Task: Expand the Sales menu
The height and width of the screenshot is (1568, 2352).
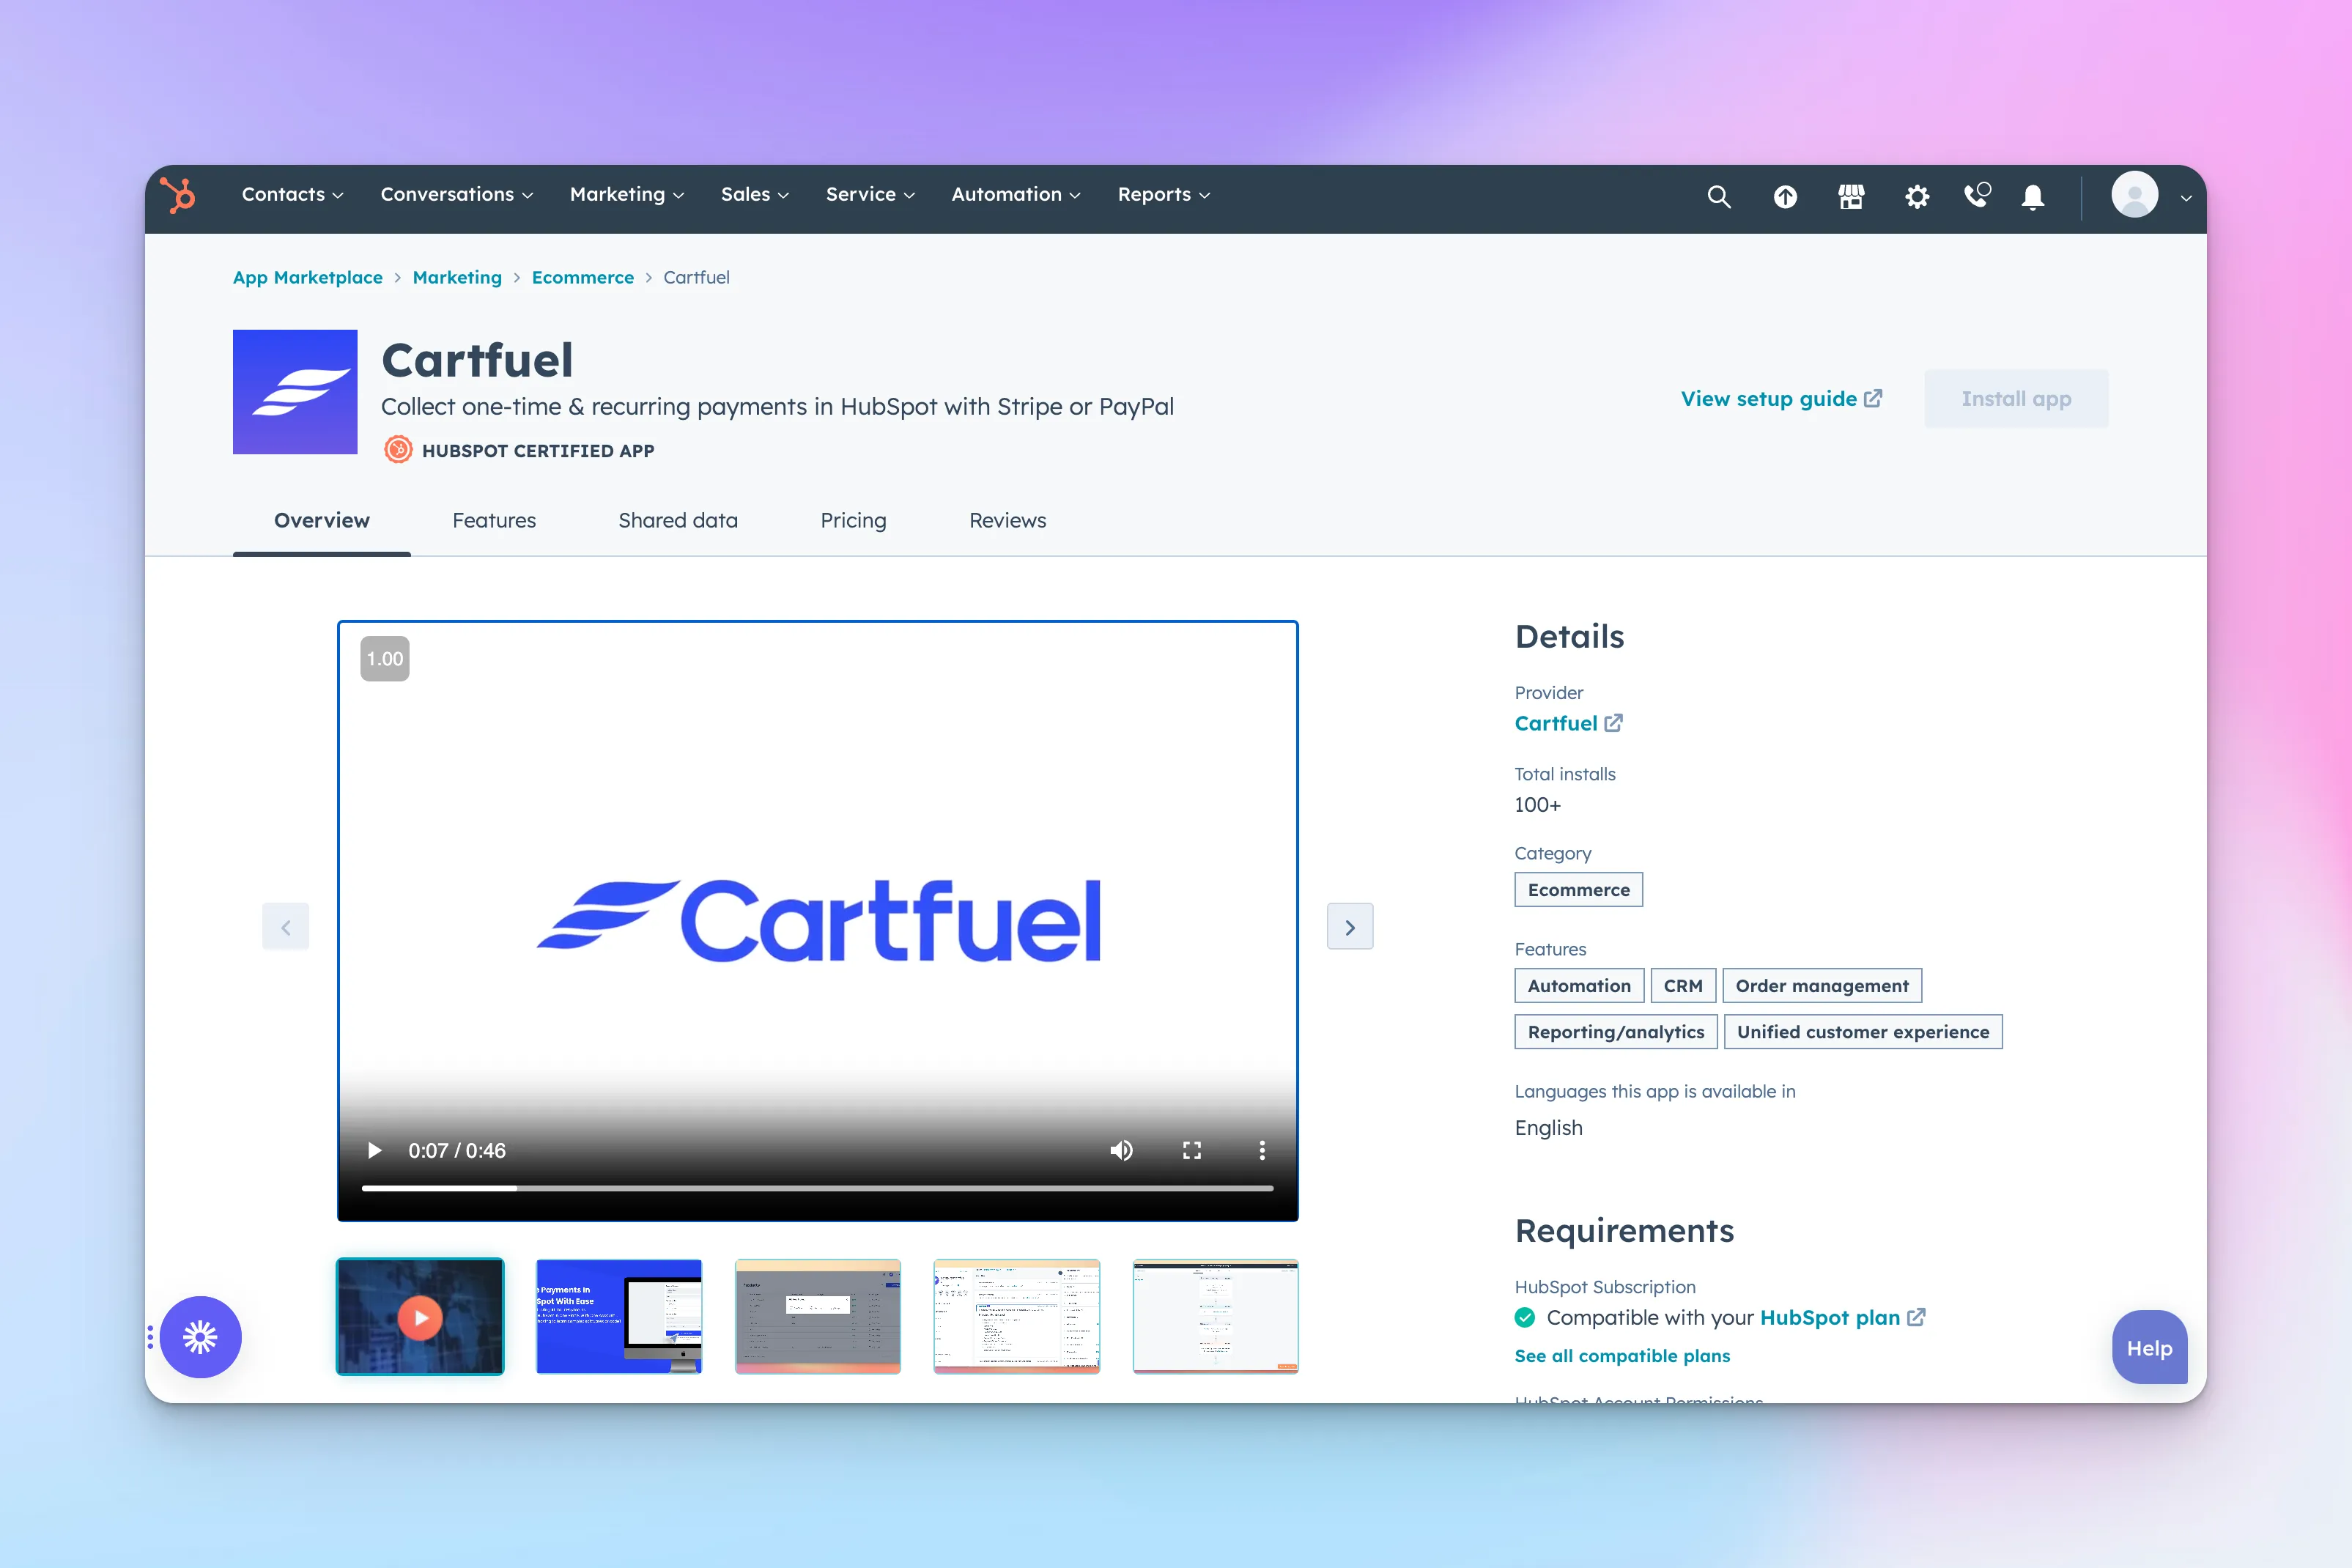Action: tap(755, 195)
